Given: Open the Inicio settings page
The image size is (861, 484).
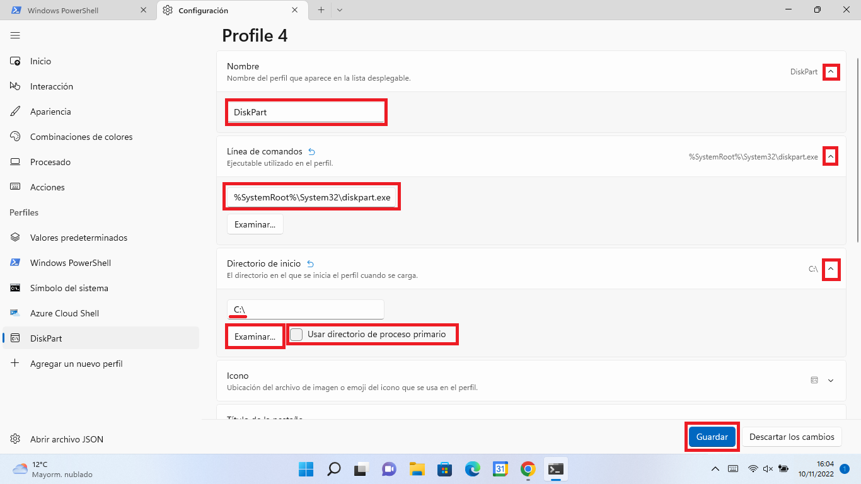Looking at the screenshot, I should coord(101,61).
